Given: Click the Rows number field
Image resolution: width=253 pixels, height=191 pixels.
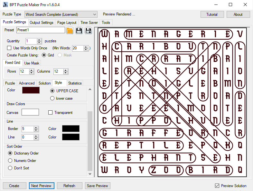Looking at the screenshot, I should click(24, 71).
